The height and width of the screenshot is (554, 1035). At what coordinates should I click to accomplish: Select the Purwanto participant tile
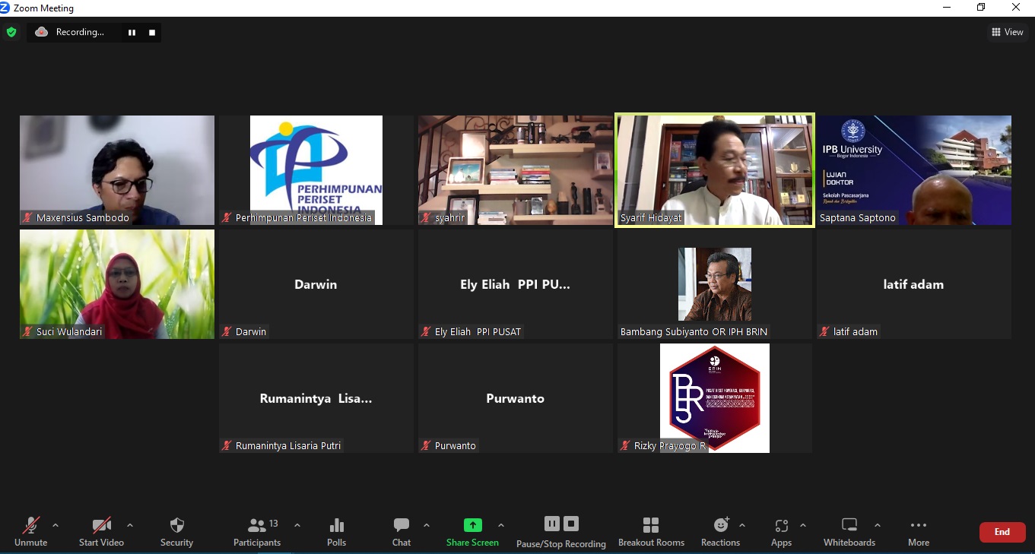click(516, 398)
